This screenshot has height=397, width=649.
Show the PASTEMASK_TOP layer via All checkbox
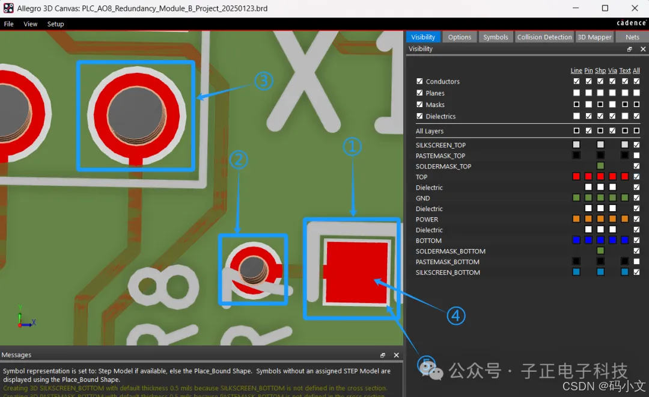(x=636, y=155)
